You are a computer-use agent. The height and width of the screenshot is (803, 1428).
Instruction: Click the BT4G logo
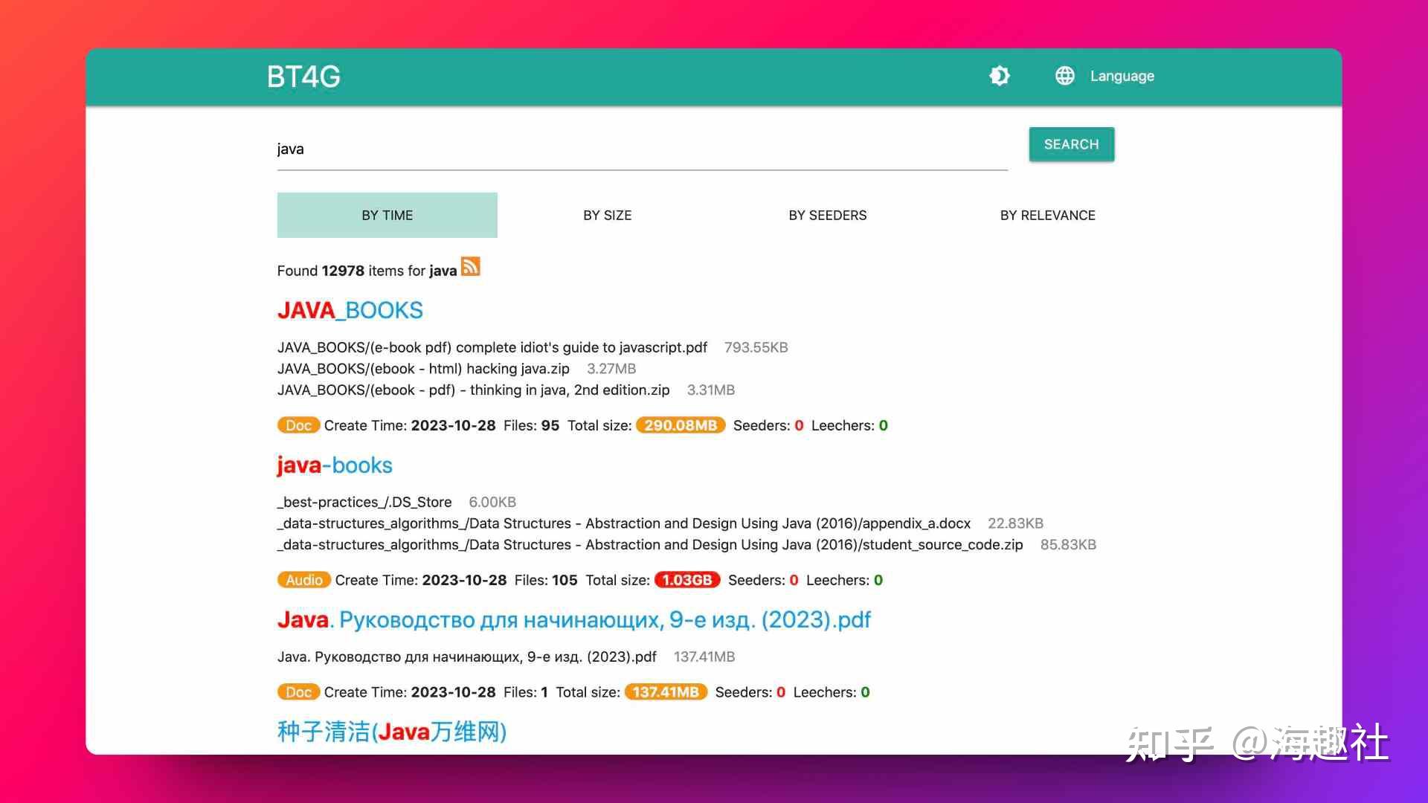(303, 76)
